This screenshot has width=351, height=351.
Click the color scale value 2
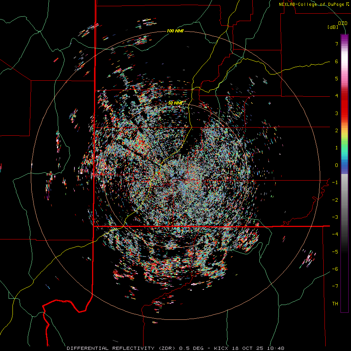tap(337, 131)
